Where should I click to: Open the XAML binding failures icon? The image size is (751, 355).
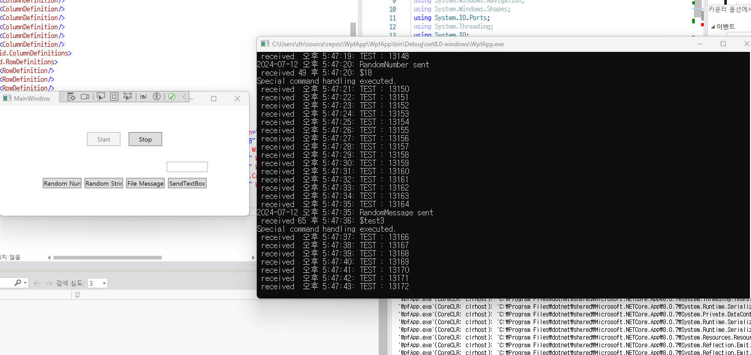point(143,97)
